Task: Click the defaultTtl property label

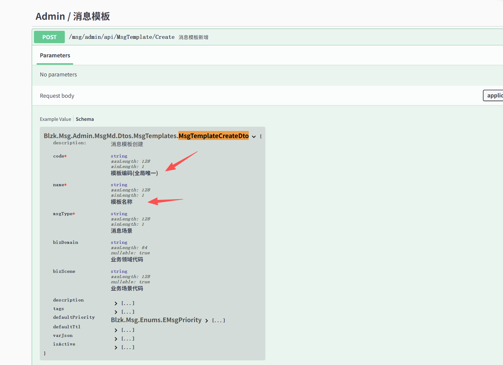Action: point(67,327)
